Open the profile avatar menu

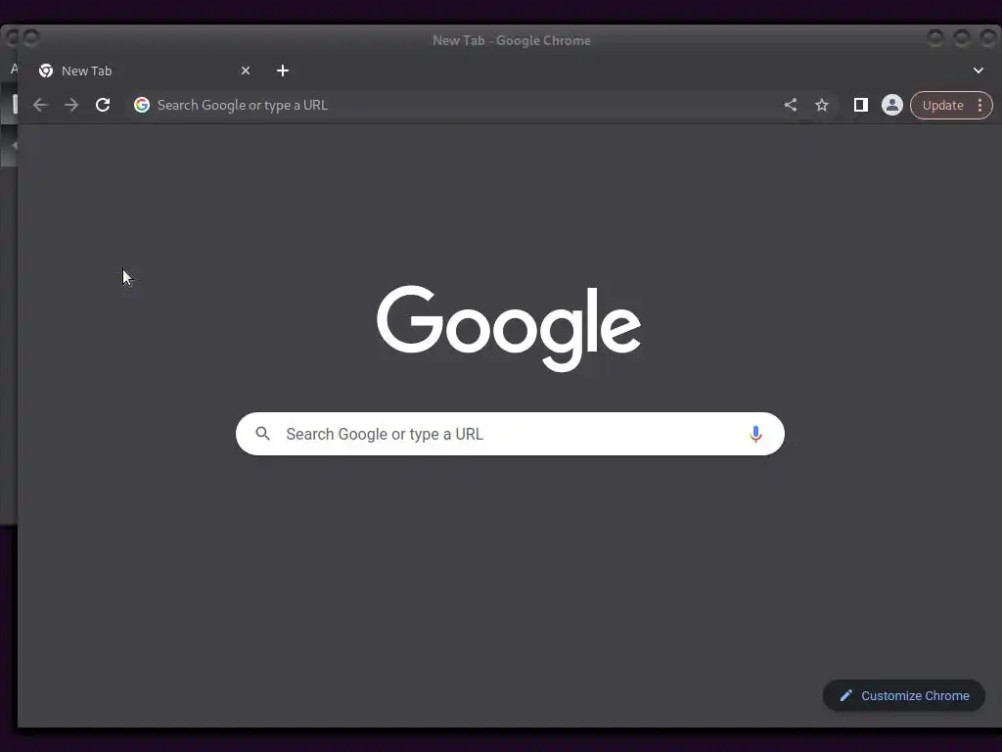pyautogui.click(x=892, y=105)
